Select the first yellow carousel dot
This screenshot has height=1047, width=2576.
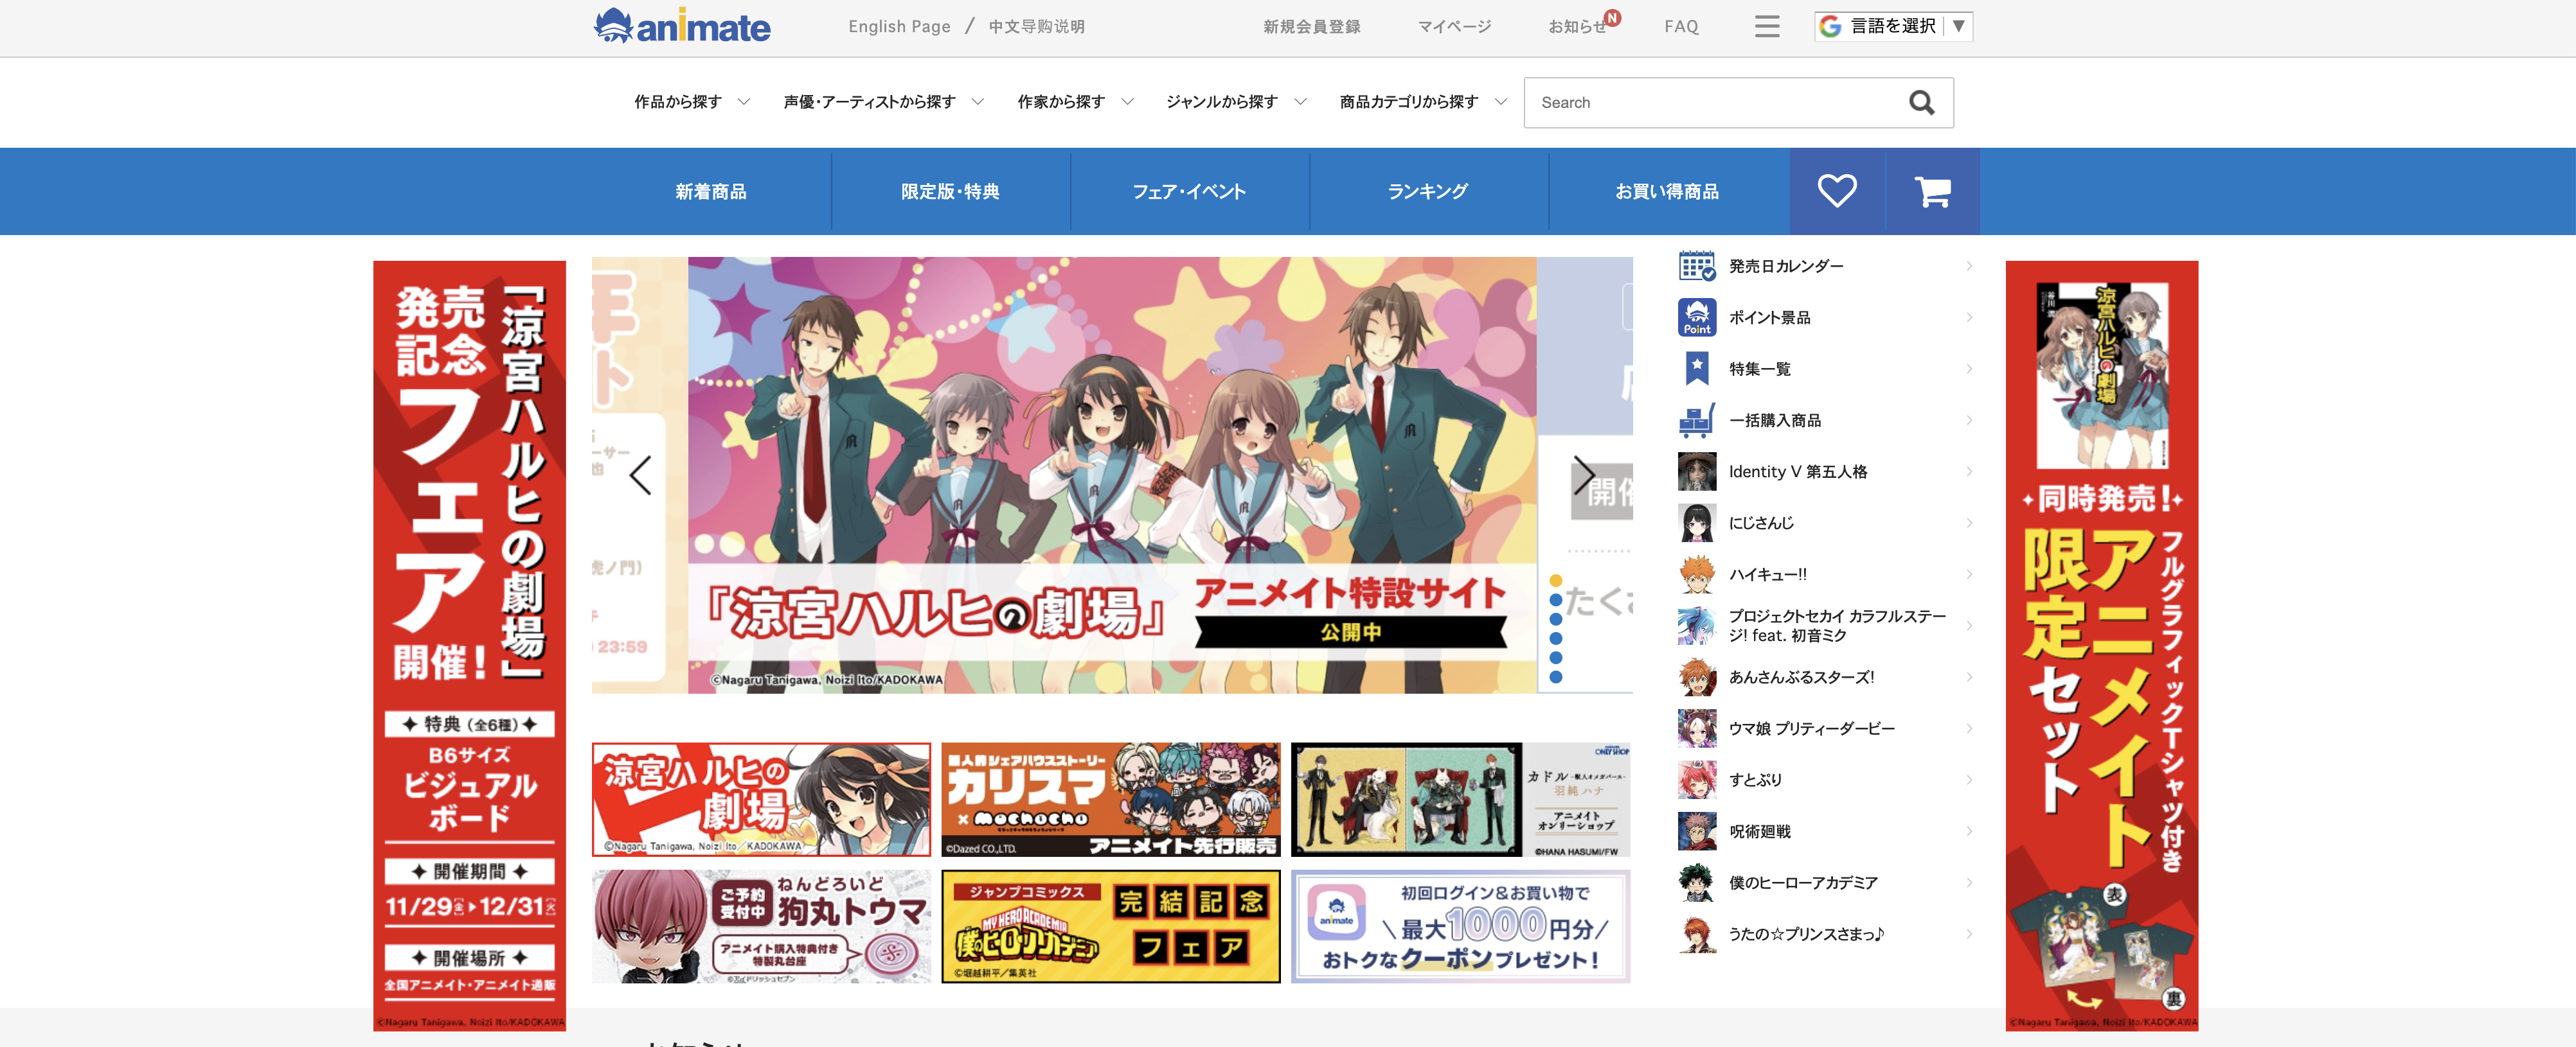pyautogui.click(x=1555, y=581)
